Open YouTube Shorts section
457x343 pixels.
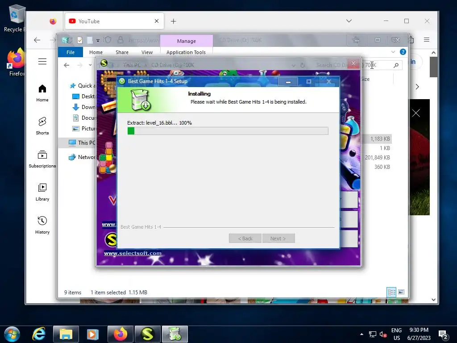(42, 126)
